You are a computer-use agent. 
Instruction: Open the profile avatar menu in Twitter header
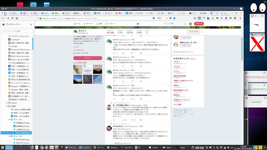(191, 24)
